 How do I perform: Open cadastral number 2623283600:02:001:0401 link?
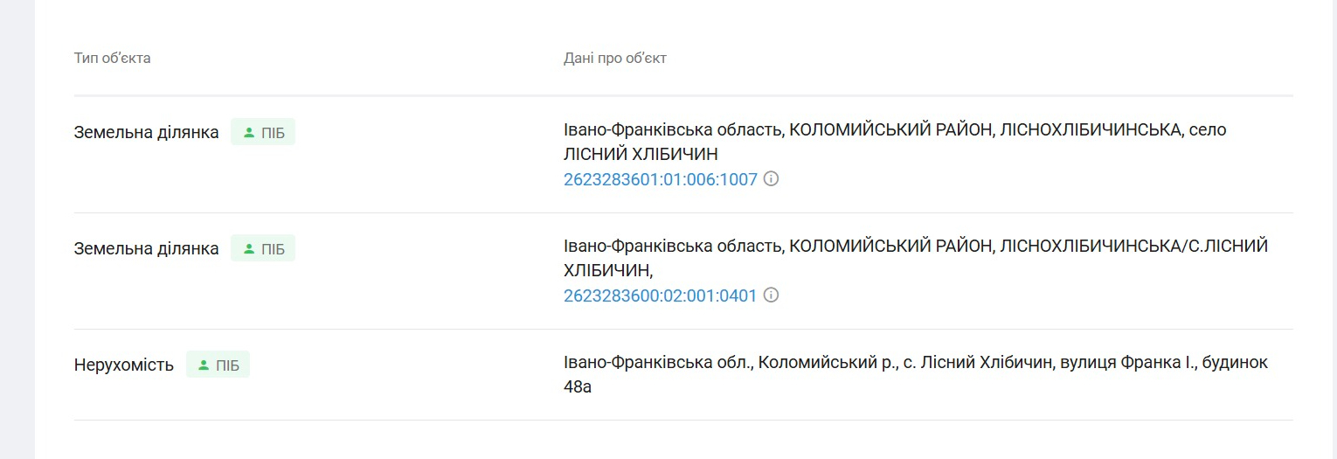click(661, 296)
